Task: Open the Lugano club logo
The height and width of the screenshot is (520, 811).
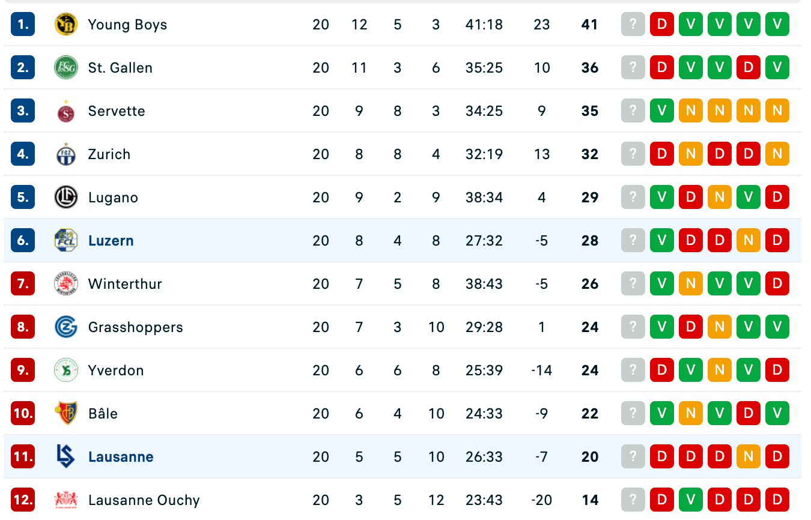Action: (65, 198)
